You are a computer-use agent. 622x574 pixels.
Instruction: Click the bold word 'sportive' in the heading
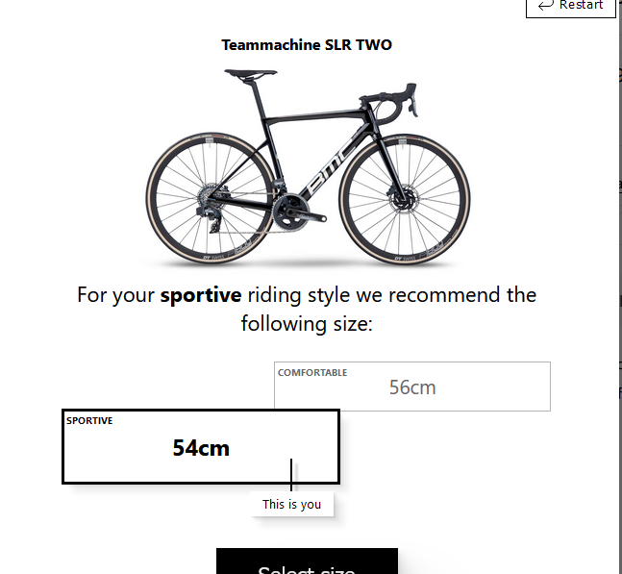coord(201,295)
